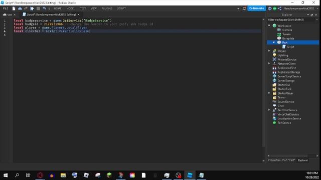Screen dimensions: 321x180
Task: Close the Explorer panel
Action: (316, 15)
